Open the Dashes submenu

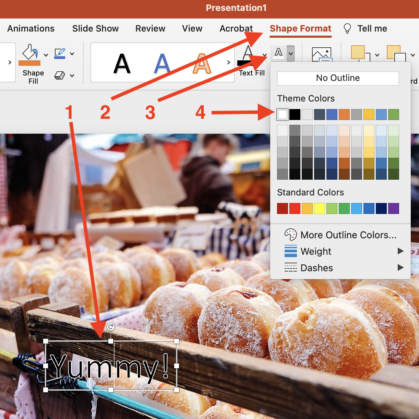[340, 268]
